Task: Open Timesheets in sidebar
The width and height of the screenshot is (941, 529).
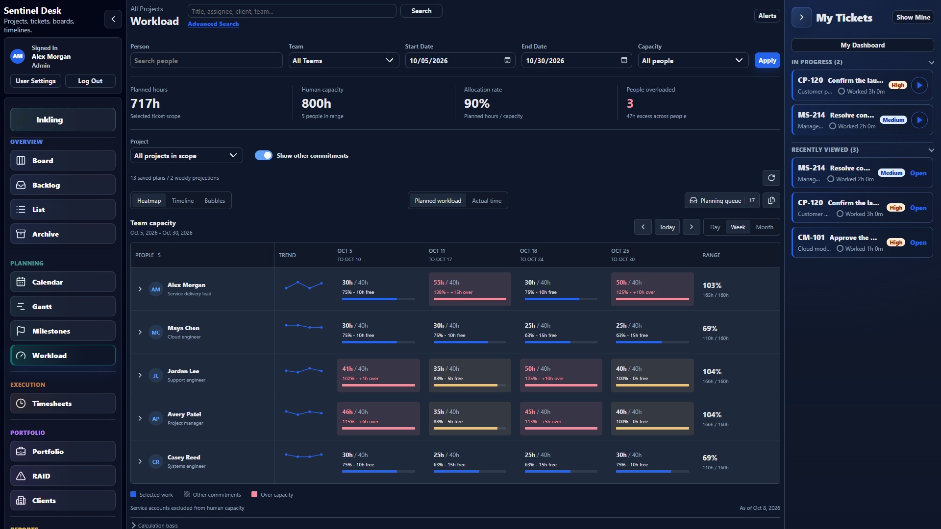Action: tap(63, 404)
